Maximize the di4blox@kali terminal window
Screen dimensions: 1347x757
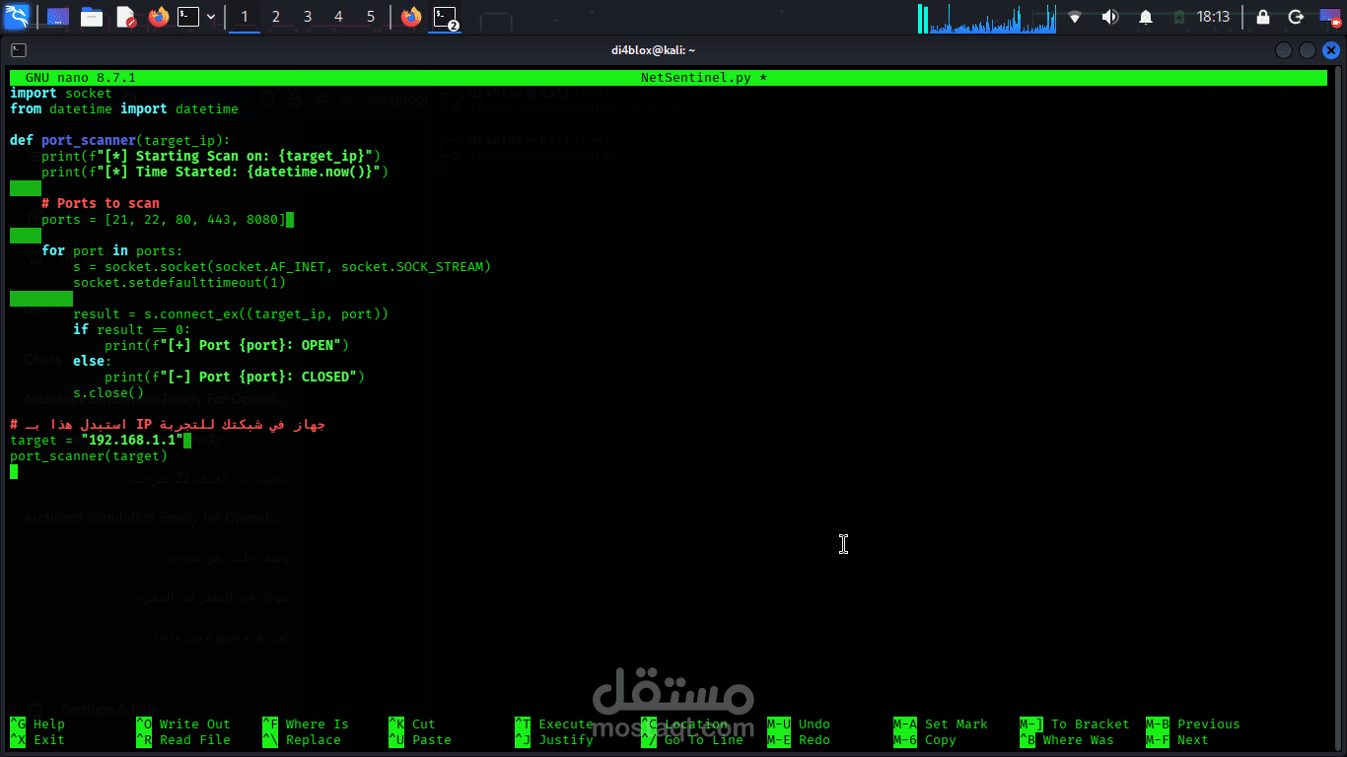pos(1308,49)
